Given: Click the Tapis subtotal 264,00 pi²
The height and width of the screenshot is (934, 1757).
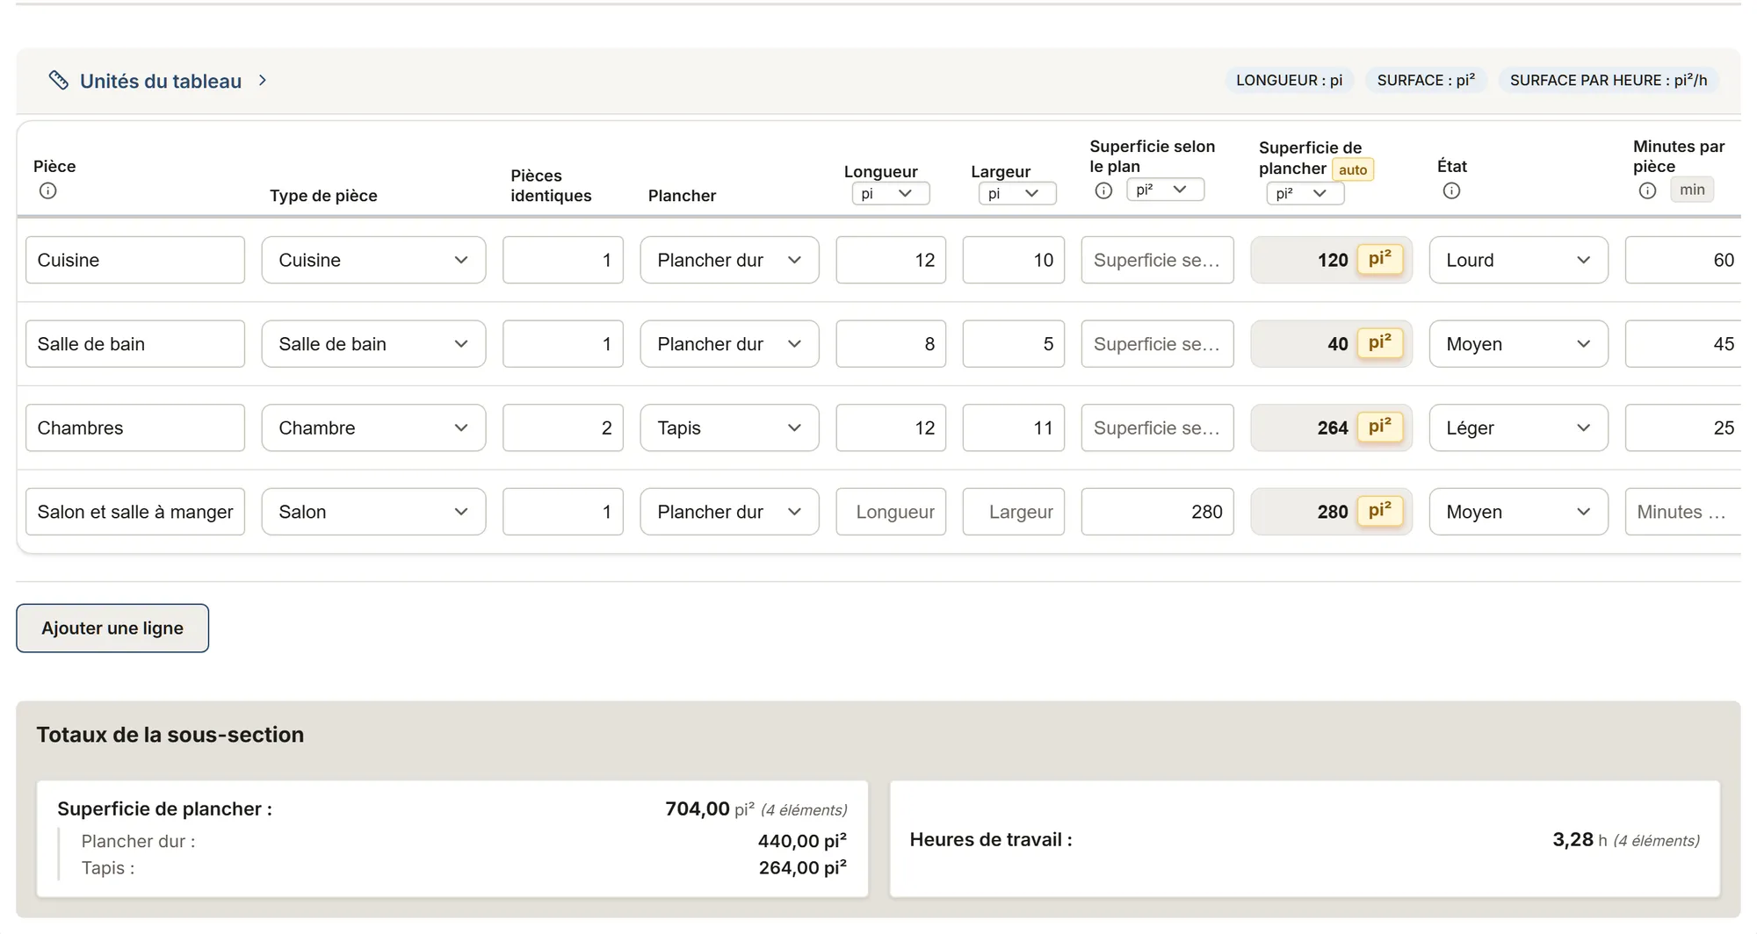Looking at the screenshot, I should (803, 868).
